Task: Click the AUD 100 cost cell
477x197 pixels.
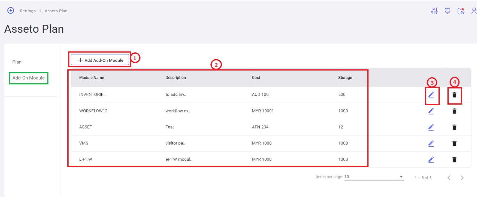Action: pos(260,94)
